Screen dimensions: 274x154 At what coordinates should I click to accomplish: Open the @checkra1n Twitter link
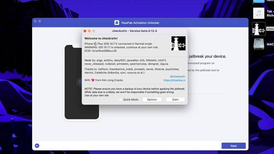pyautogui.click(x=177, y=77)
